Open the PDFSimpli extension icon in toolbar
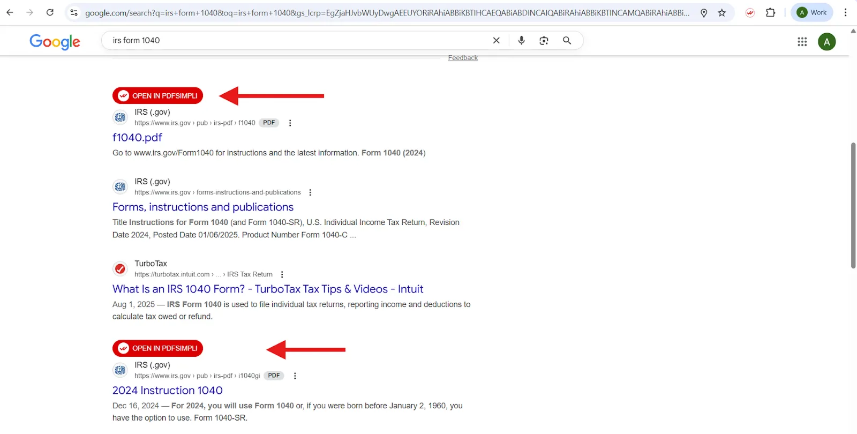 click(x=750, y=13)
